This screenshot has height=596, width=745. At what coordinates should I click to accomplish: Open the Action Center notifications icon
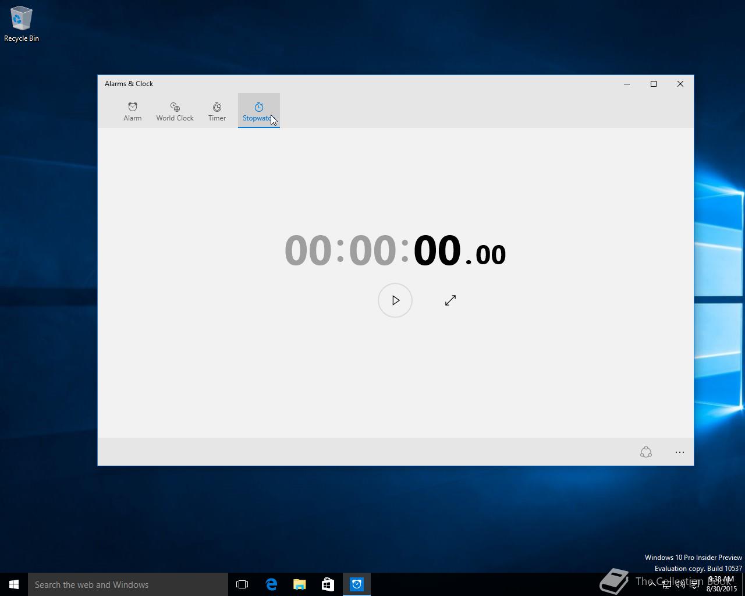click(694, 584)
